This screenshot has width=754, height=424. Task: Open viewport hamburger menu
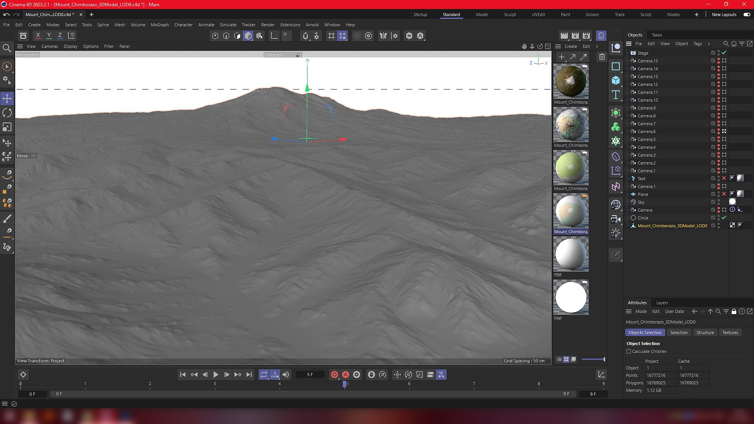click(x=20, y=46)
